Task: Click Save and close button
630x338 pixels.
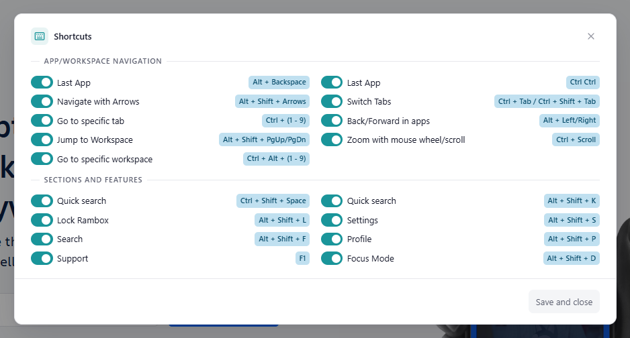Action: (564, 302)
